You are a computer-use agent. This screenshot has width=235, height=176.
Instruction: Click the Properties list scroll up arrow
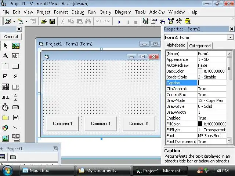(229, 54)
